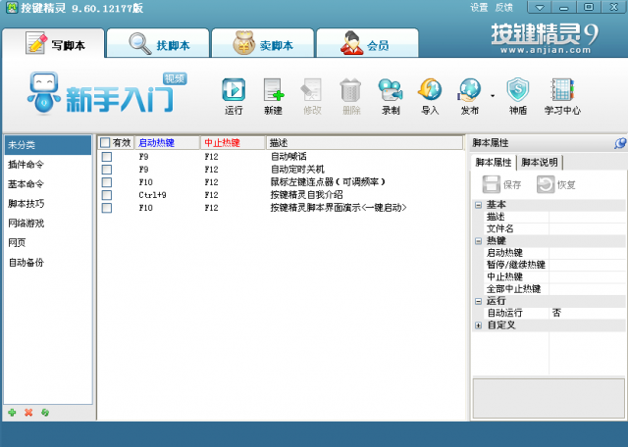Viewport: 628px width, 447px height.
Task: Enable 按键精灵脚本界面演示 script checkbox
Action: [x=107, y=208]
